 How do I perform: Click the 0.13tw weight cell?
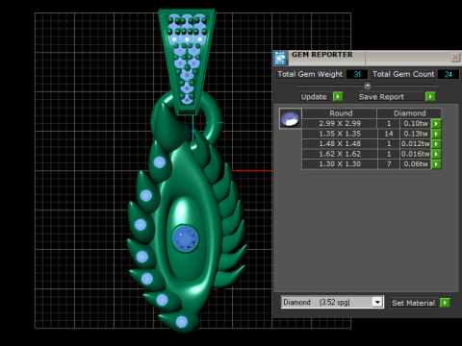click(x=416, y=134)
